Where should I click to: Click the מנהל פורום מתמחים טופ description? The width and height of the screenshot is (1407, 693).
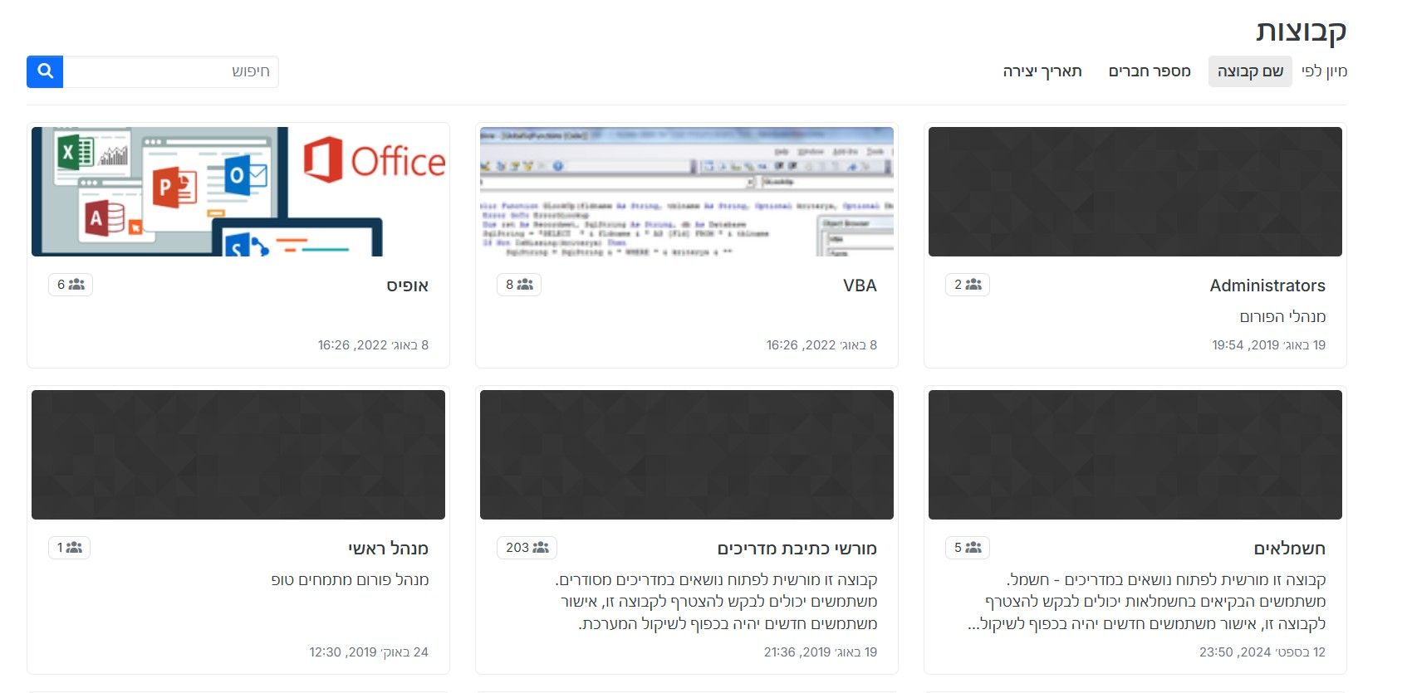click(350, 580)
